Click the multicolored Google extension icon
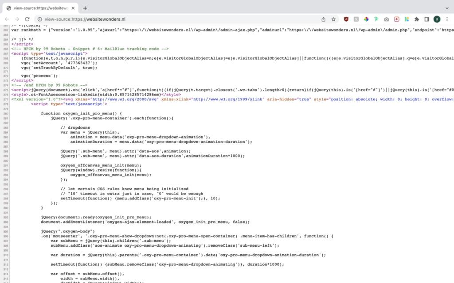Viewport: 454px width, 283px height. pyautogui.click(x=407, y=19)
